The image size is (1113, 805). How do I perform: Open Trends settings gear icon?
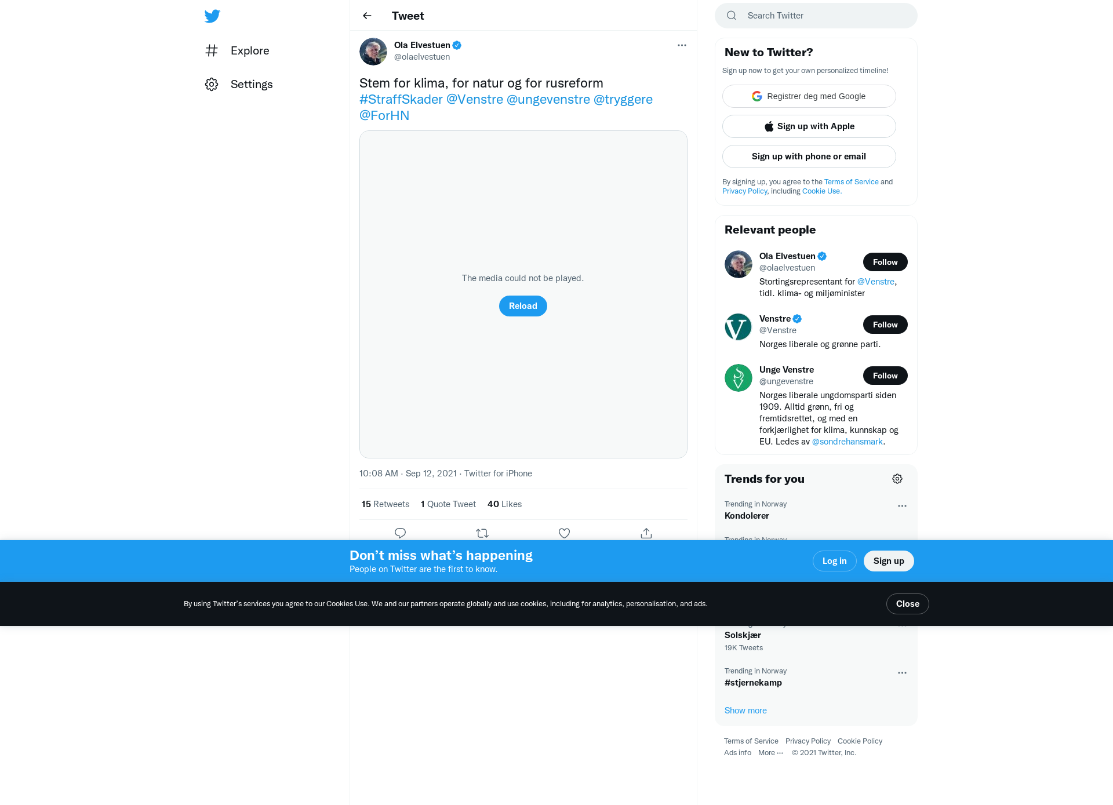tap(897, 479)
